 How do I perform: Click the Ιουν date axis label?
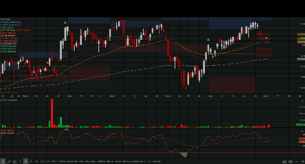(x=70, y=96)
